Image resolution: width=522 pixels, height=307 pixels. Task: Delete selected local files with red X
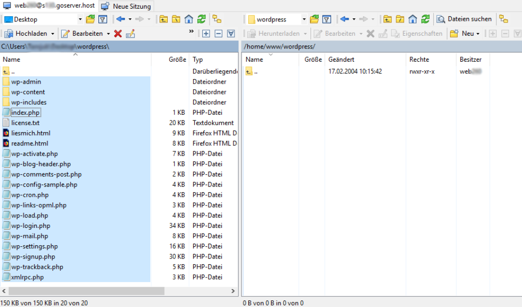point(118,34)
